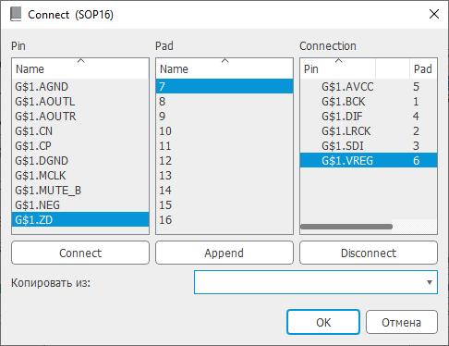449x346 pixels.
Task: Select pad 9 in Pad list
Action: tap(224, 117)
